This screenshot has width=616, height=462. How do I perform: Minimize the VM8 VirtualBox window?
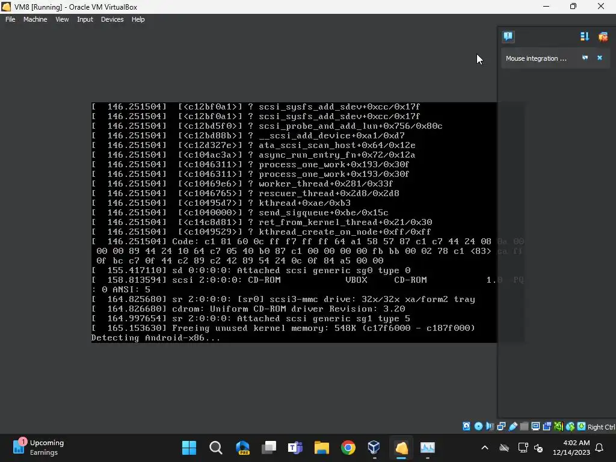546,6
